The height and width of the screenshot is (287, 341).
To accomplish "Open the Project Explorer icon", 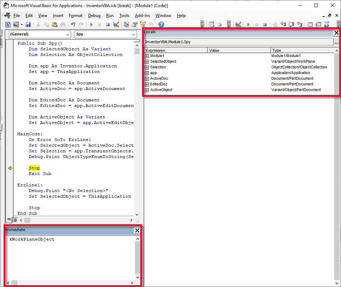I will [126, 24].
